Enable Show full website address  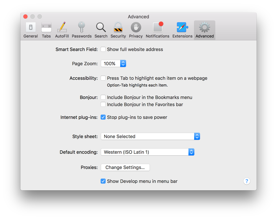[x=103, y=49]
